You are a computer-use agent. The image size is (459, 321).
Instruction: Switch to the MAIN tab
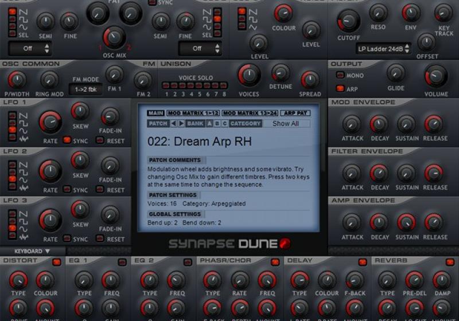pyautogui.click(x=155, y=113)
